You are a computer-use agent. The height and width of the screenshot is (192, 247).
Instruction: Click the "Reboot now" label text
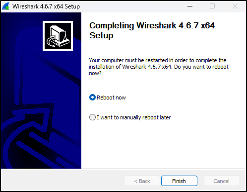[x=111, y=97]
